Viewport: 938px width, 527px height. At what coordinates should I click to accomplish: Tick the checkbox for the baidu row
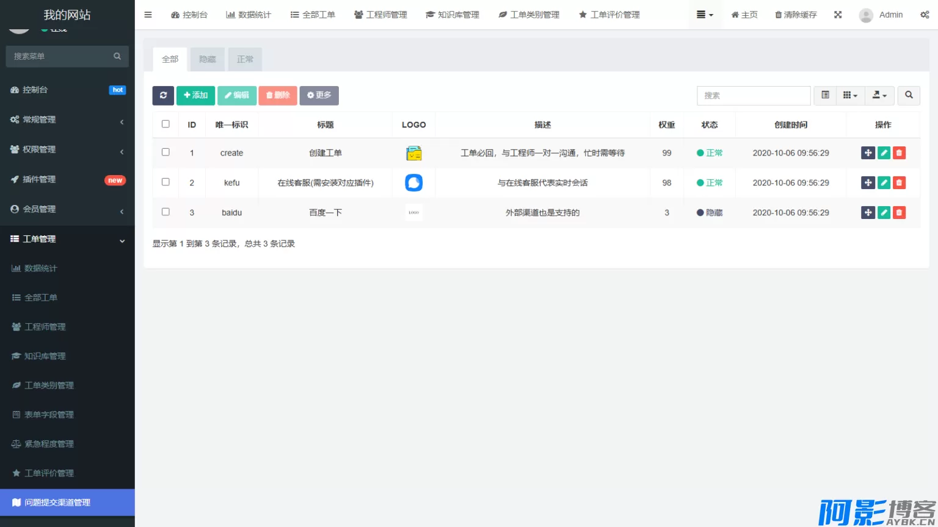165,212
